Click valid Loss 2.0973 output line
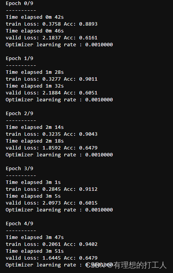Image resolution: width=173 pixels, height=273 pixels. [x=52, y=203]
